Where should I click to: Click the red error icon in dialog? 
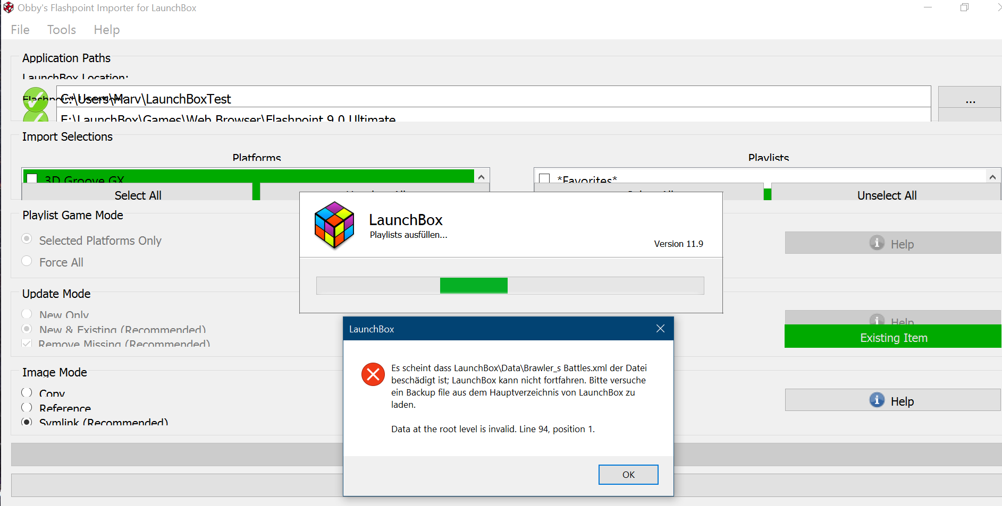tap(373, 375)
